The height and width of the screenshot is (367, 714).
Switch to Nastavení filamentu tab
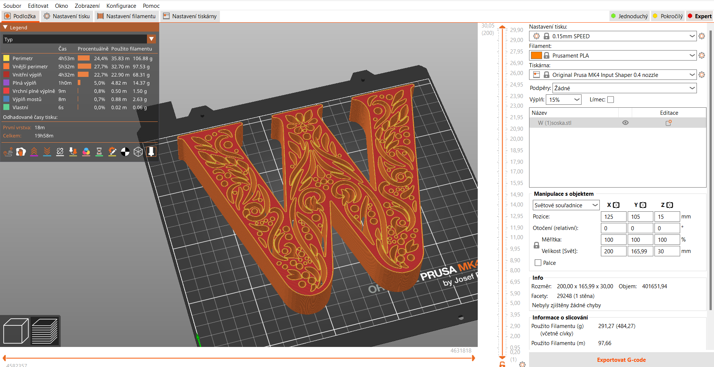(x=127, y=16)
